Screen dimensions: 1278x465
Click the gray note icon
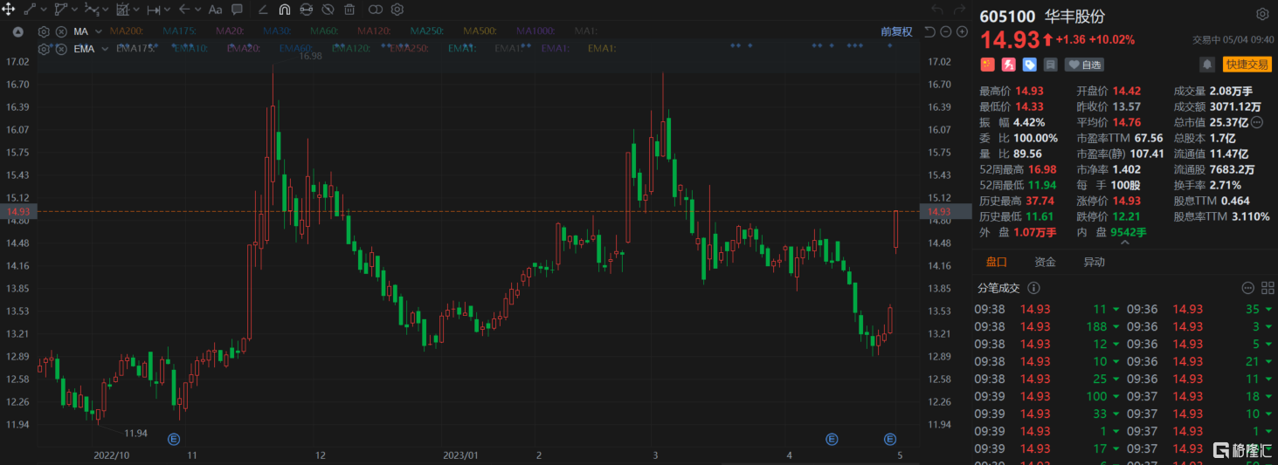click(1050, 65)
